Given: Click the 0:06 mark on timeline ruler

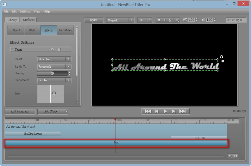Looking at the screenshot, I should (175, 120).
